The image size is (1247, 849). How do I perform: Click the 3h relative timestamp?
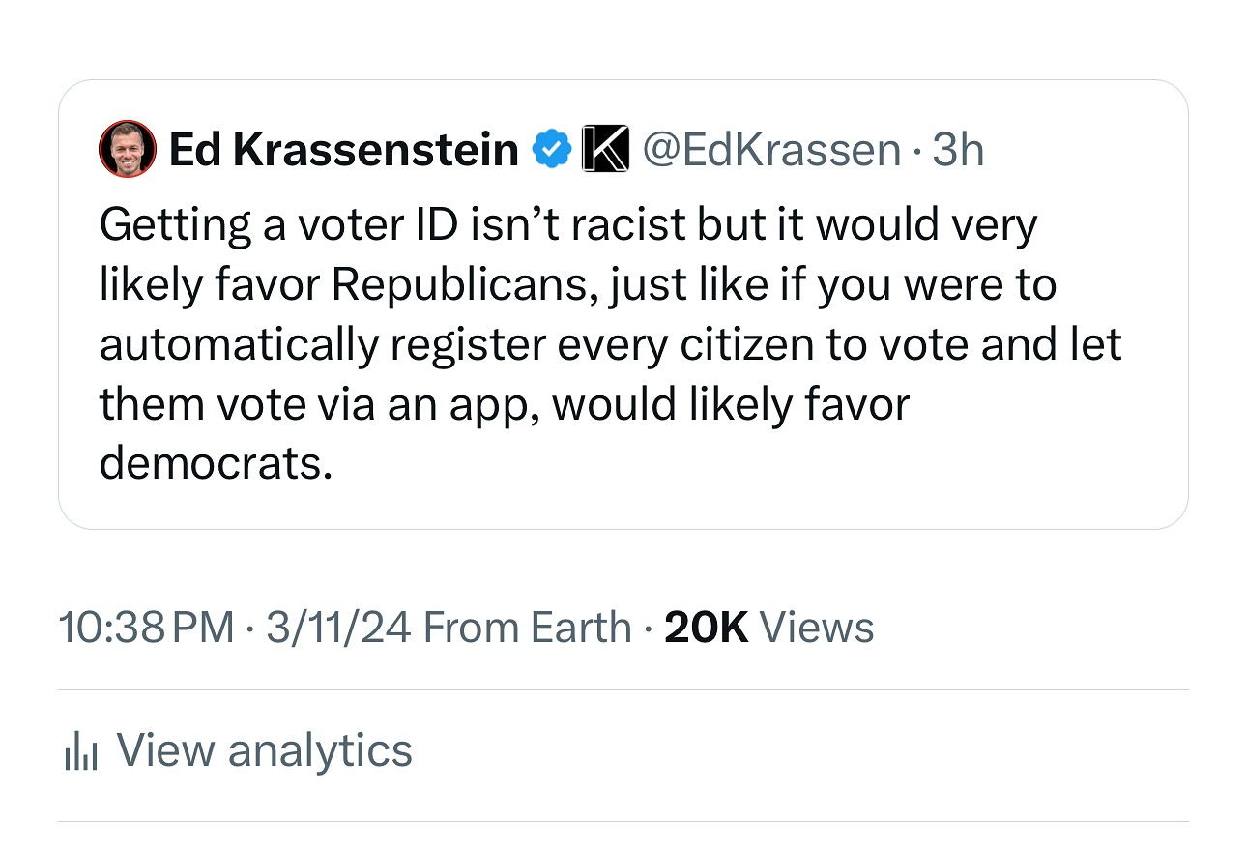957,150
